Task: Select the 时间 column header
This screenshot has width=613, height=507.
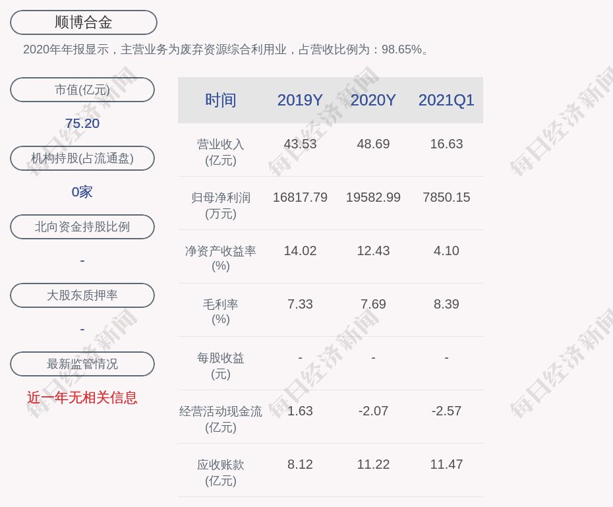Action: click(220, 100)
